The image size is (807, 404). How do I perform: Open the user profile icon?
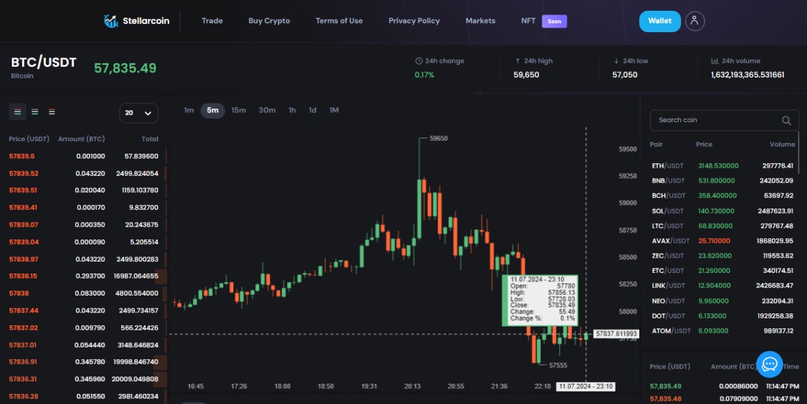tap(694, 21)
